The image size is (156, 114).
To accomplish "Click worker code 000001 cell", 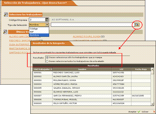I will (x=43, y=73).
